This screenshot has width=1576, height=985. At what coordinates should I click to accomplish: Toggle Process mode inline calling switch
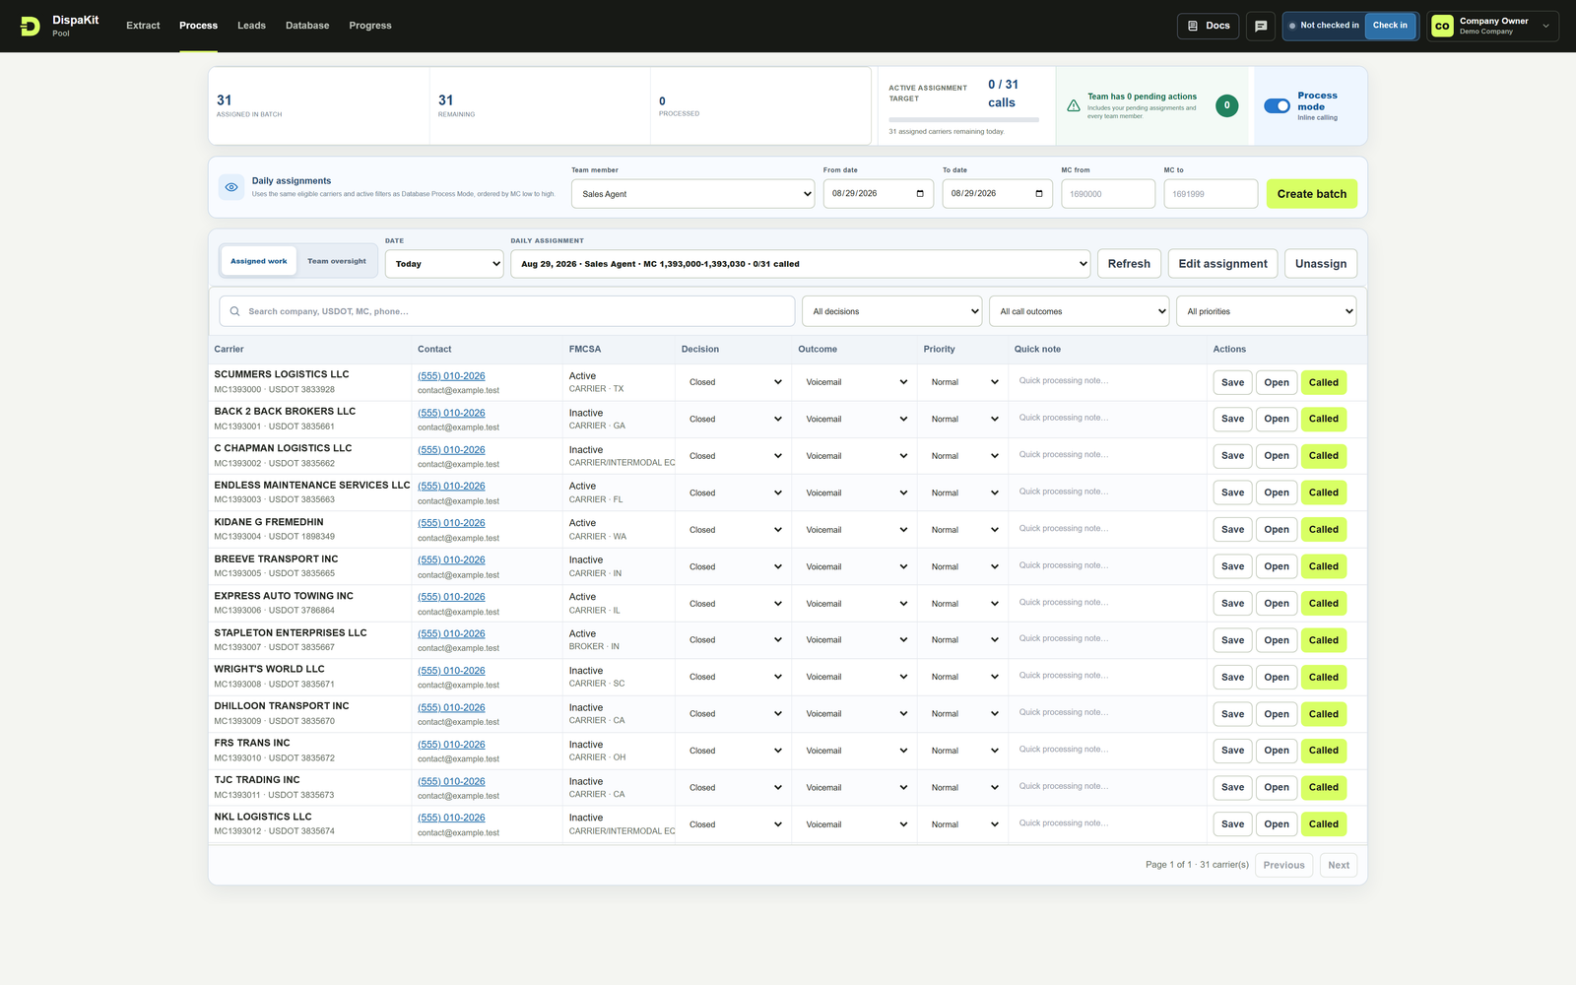[1277, 105]
